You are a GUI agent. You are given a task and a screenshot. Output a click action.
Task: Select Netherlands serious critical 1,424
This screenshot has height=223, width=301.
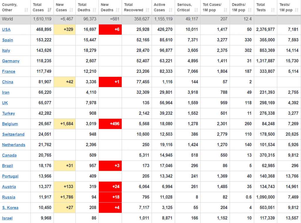tap(193, 145)
